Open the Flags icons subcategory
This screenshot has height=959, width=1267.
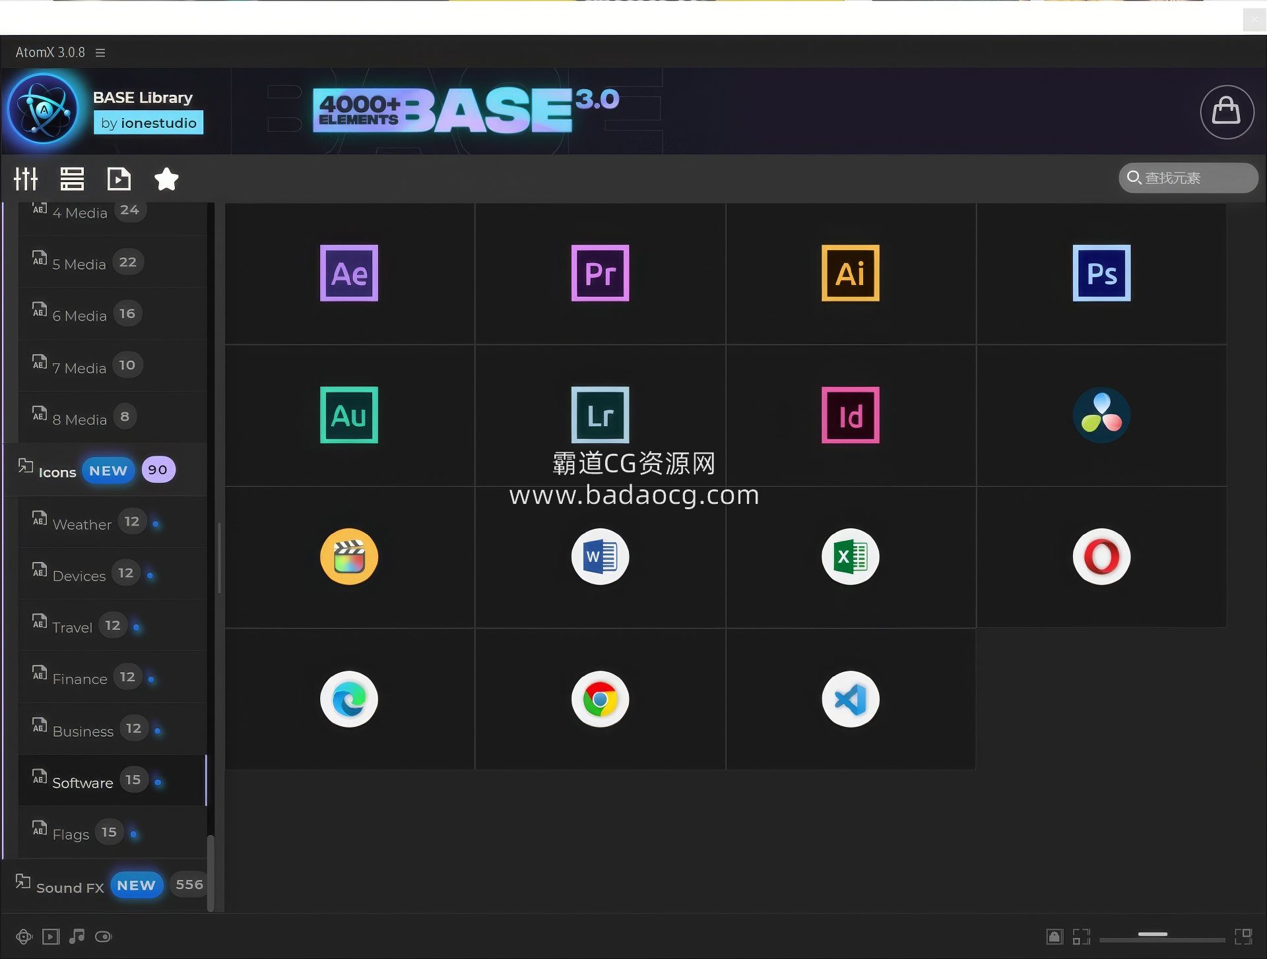112,832
